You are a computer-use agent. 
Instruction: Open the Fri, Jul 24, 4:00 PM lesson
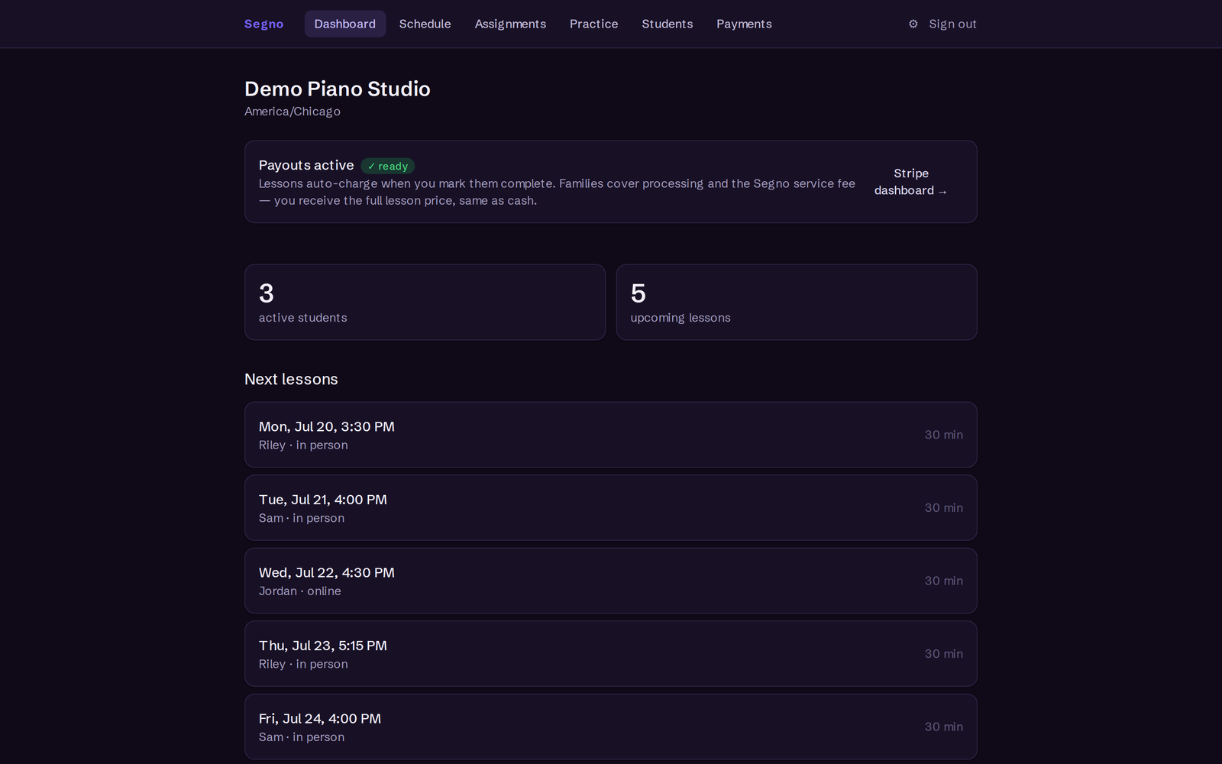611,727
